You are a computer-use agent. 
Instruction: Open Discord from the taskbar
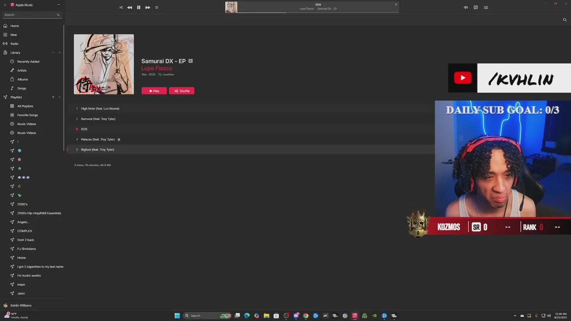tap(296, 316)
